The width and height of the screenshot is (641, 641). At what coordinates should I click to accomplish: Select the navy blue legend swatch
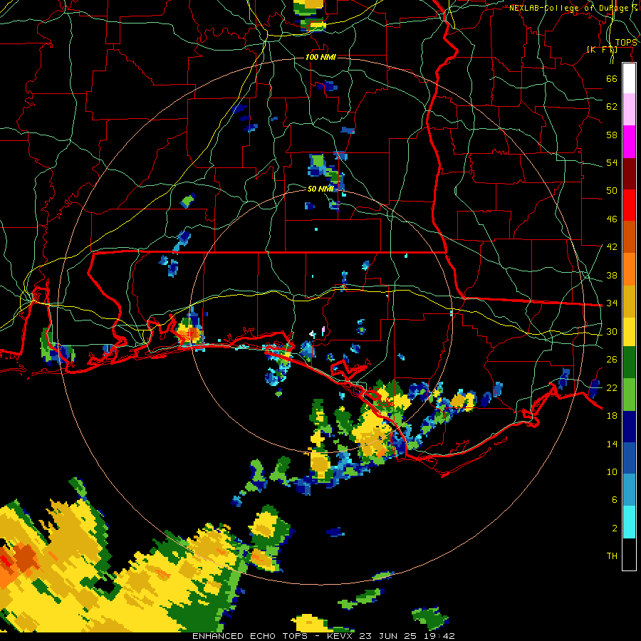629,427
